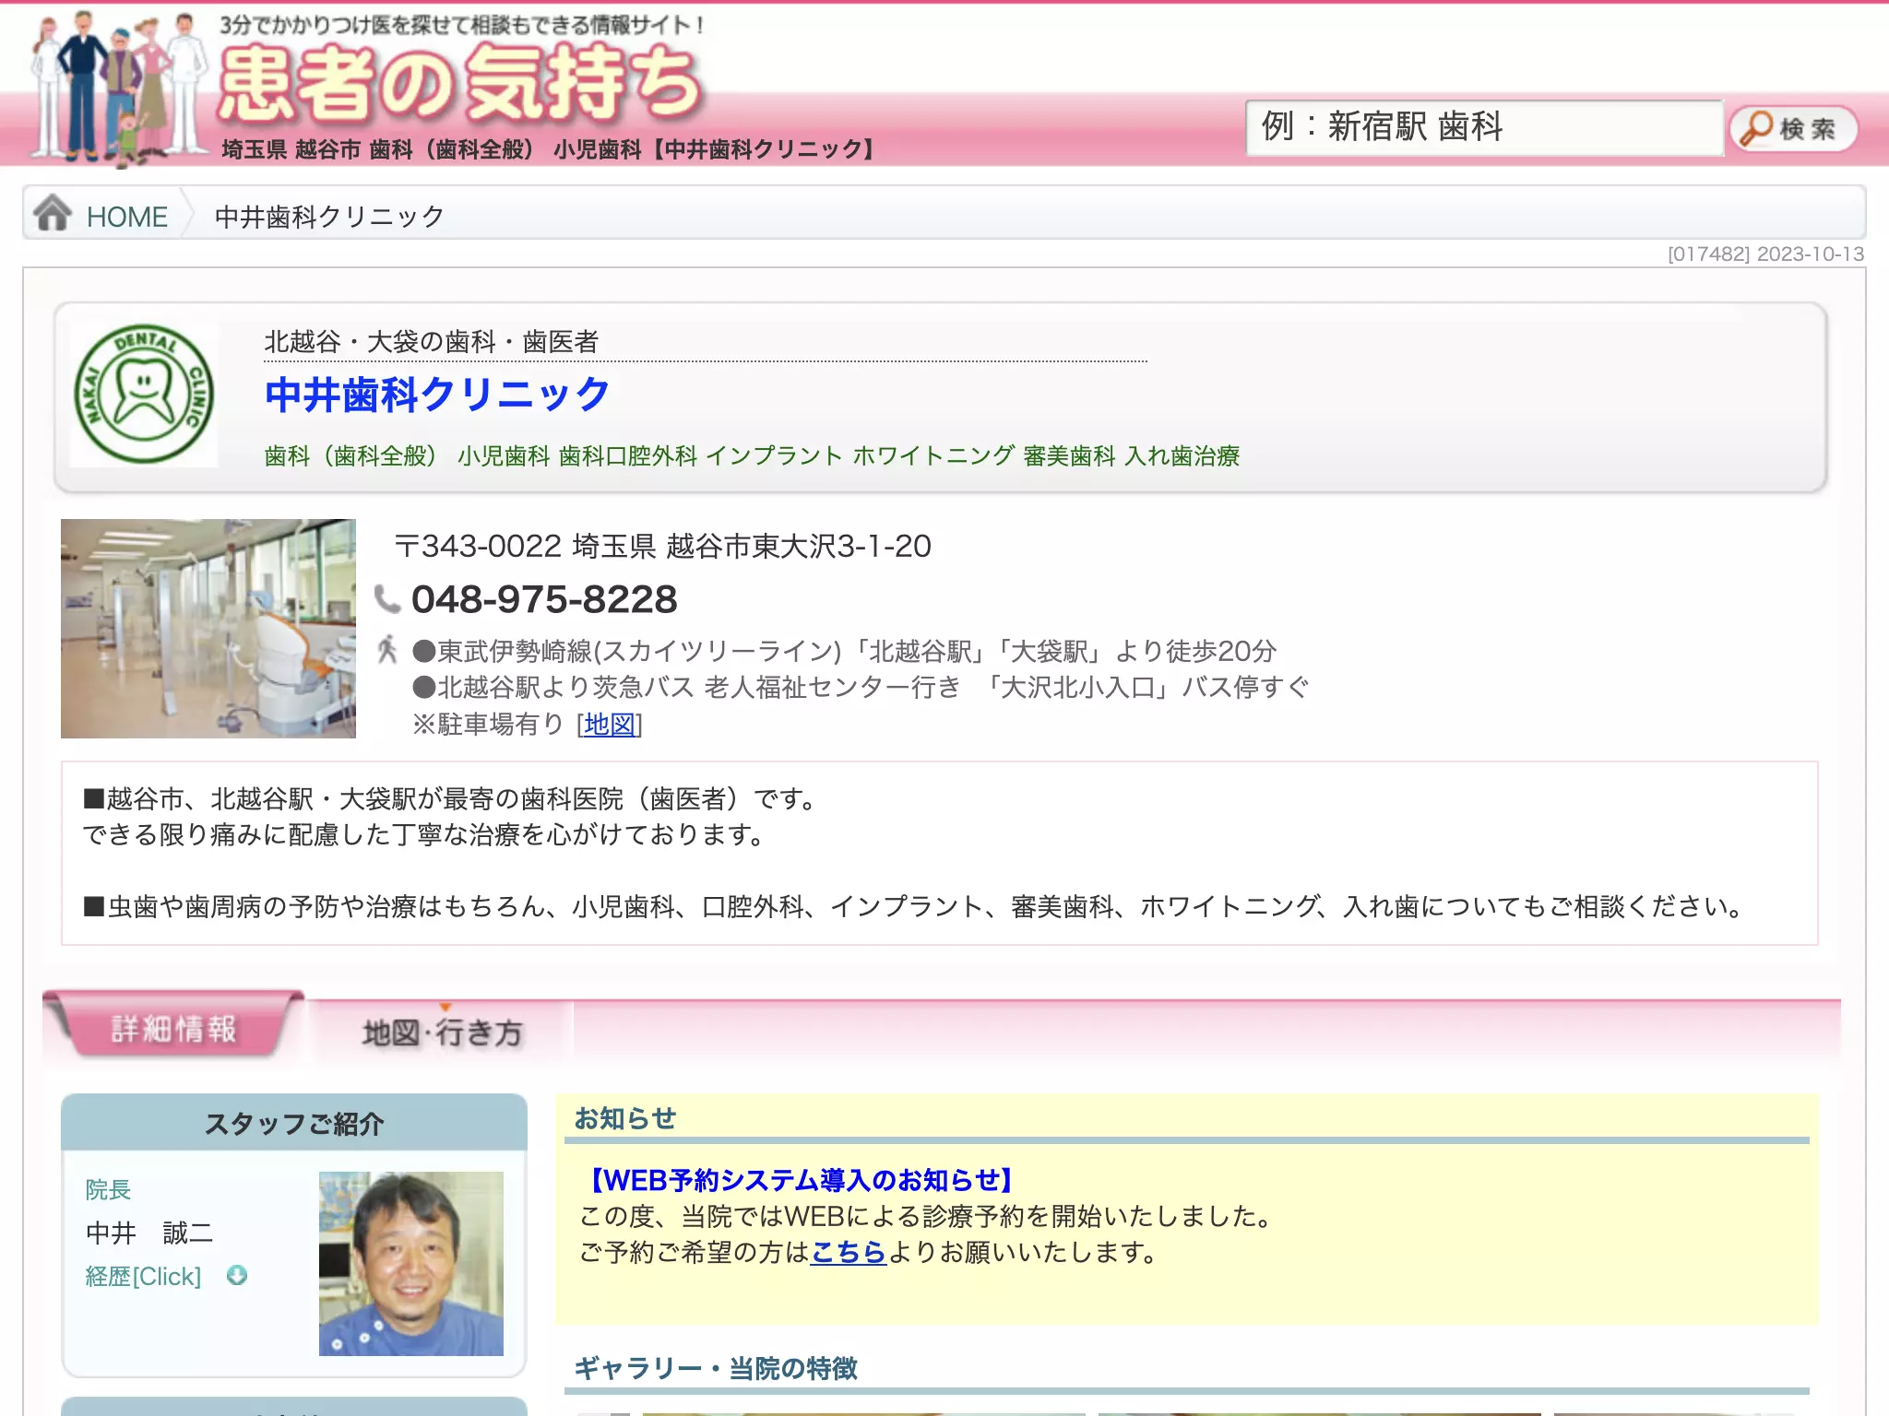Click the clinic interior photo thumbnail
The width and height of the screenshot is (1889, 1416).
click(208, 629)
